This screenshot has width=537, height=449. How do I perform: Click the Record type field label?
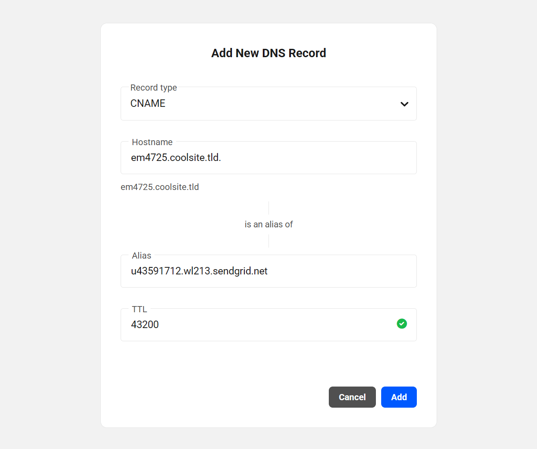coord(153,88)
